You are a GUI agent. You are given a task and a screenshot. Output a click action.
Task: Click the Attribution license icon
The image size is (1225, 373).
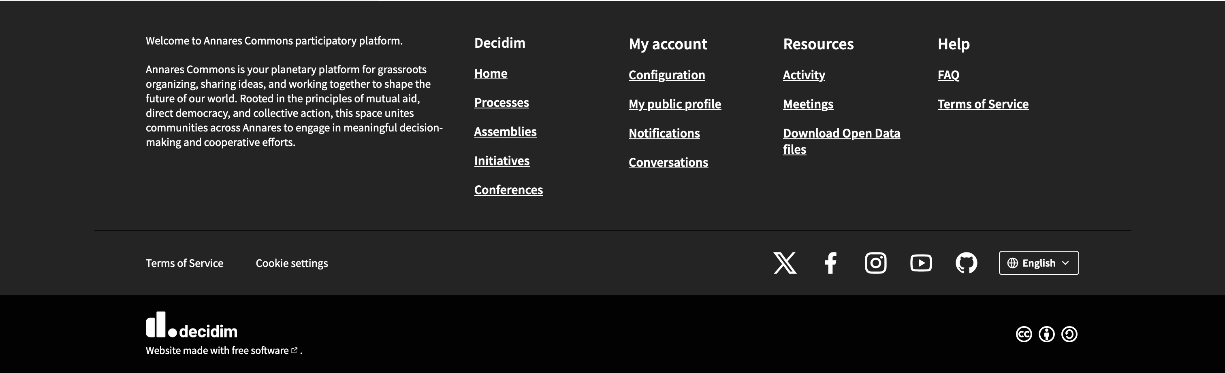(x=1046, y=335)
